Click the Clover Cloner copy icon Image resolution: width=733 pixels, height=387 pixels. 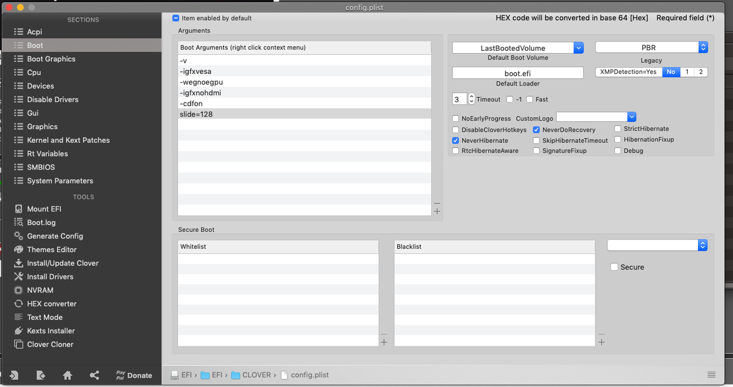click(x=18, y=345)
